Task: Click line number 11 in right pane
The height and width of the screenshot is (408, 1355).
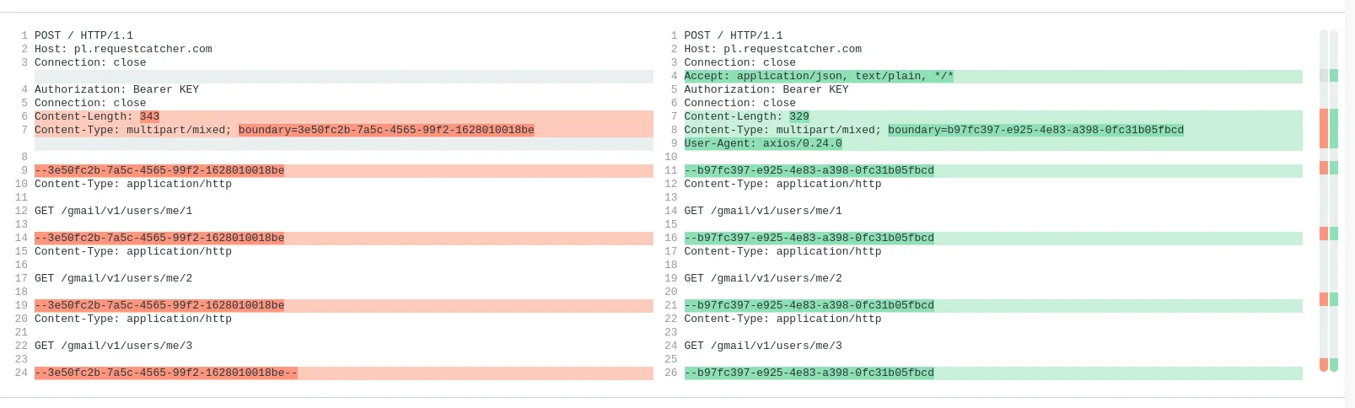Action: click(670, 170)
